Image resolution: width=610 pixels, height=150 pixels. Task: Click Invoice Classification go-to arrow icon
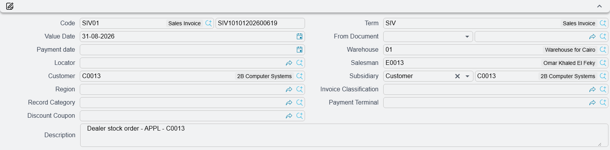(592, 89)
